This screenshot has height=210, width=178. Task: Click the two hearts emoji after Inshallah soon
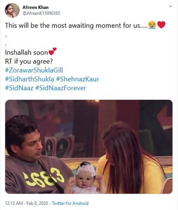[x=53, y=51]
